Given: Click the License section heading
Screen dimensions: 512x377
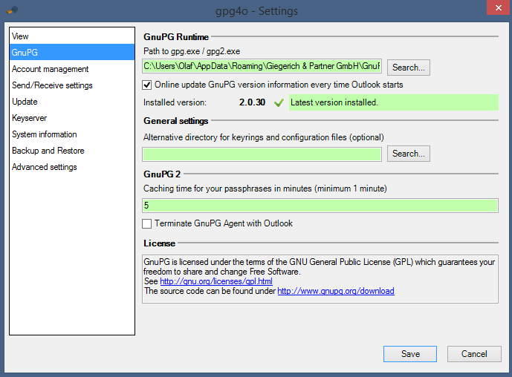Looking at the screenshot, I should pos(159,243).
